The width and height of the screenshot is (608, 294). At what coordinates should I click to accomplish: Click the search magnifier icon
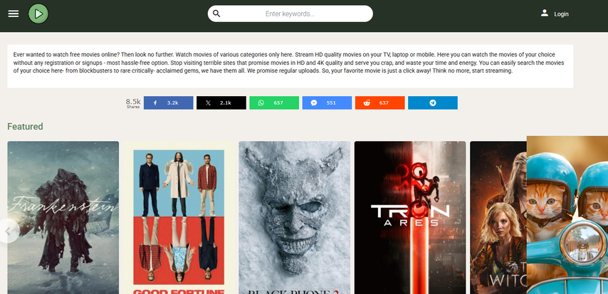coord(216,14)
